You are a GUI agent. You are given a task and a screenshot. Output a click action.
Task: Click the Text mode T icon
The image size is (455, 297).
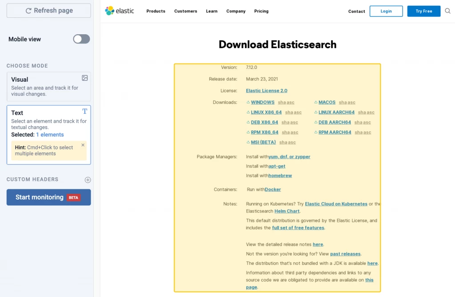coord(85,111)
